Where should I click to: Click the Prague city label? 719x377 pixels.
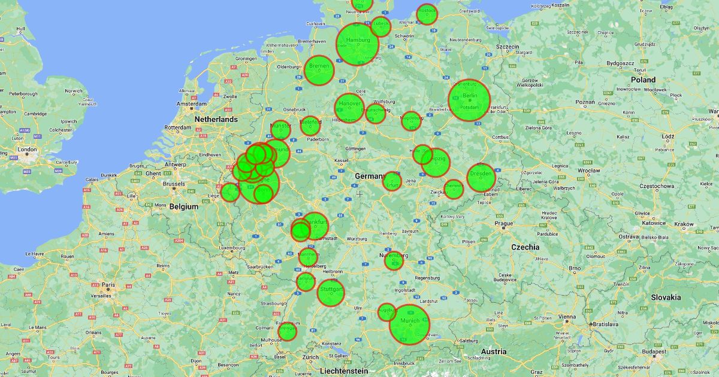[503, 224]
